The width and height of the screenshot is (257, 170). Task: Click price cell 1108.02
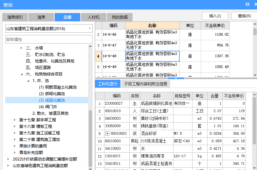tap(215, 35)
